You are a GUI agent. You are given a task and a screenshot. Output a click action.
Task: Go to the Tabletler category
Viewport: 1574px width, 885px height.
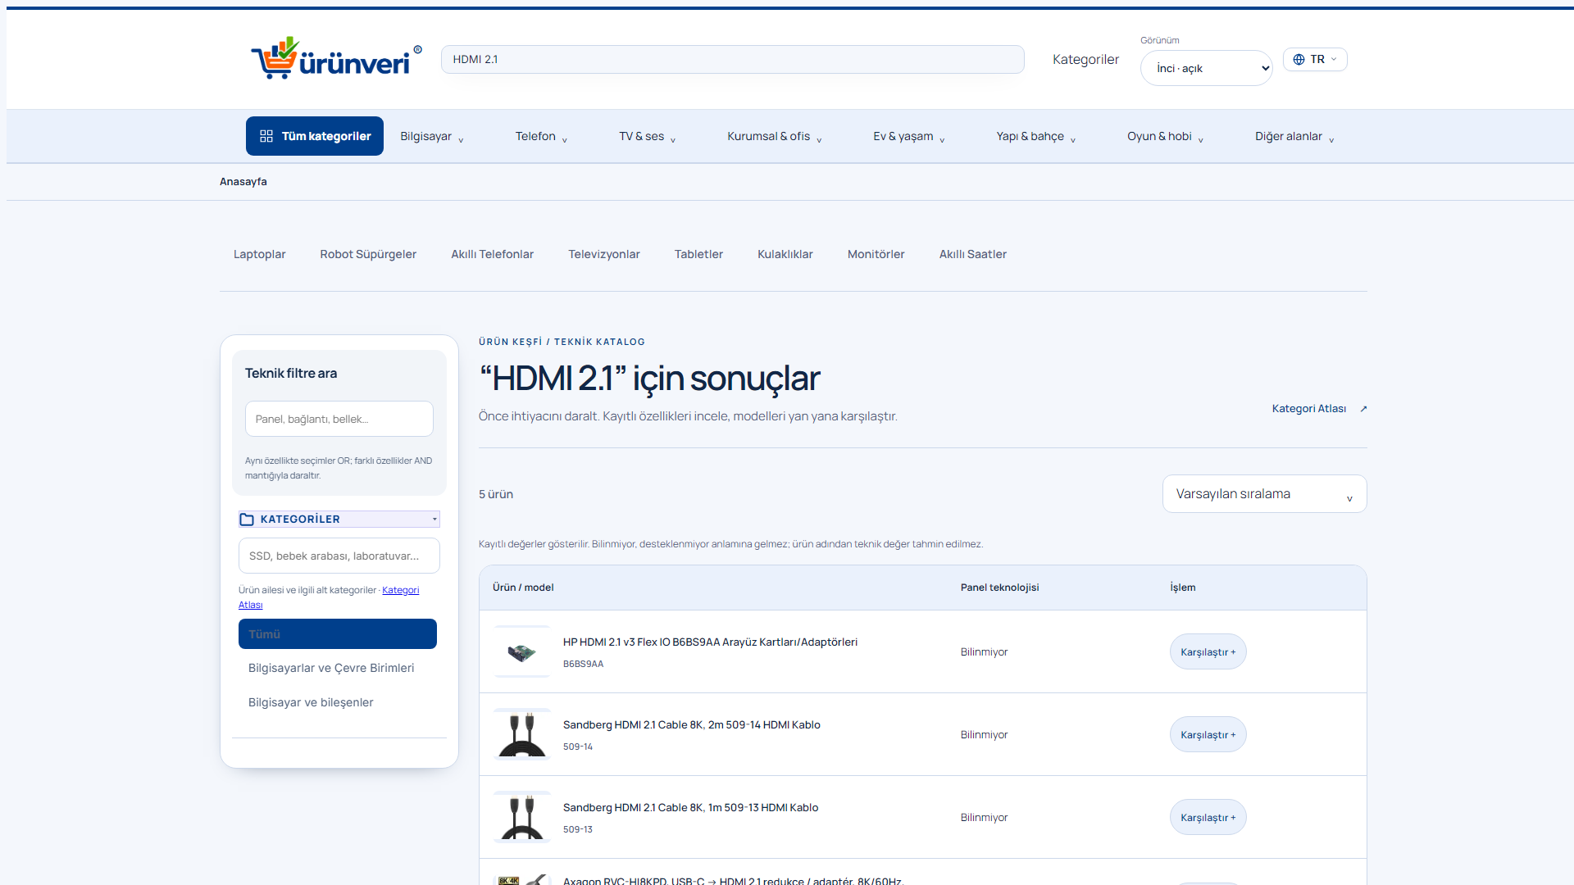[698, 254]
